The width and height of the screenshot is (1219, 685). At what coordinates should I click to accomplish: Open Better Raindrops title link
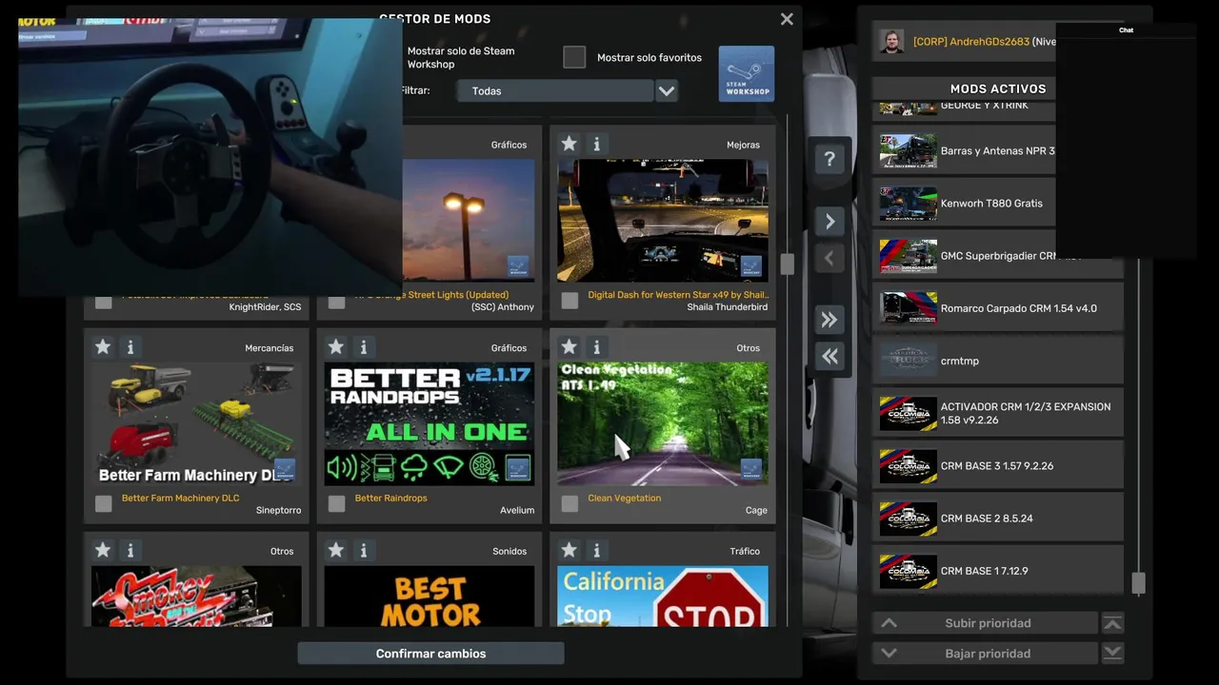(x=390, y=498)
